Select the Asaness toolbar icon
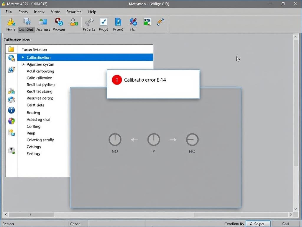The height and width of the screenshot is (227, 302). point(43,22)
